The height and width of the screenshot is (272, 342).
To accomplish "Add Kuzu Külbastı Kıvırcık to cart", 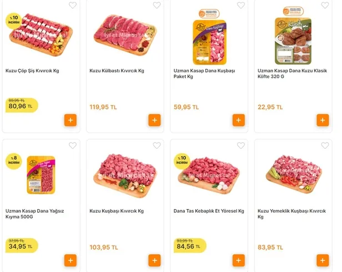I will [154, 120].
